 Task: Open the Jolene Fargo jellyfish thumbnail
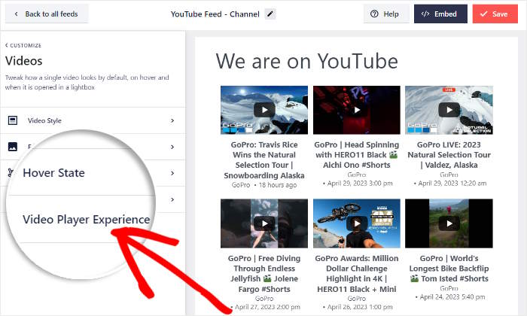(x=264, y=223)
